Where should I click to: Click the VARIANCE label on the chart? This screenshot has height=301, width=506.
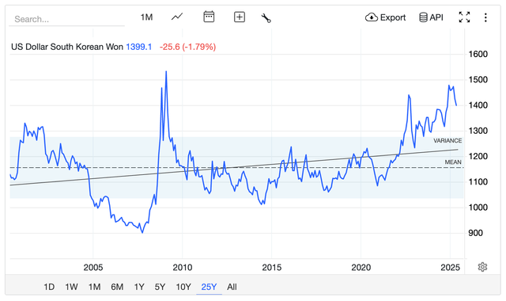pyautogui.click(x=447, y=141)
